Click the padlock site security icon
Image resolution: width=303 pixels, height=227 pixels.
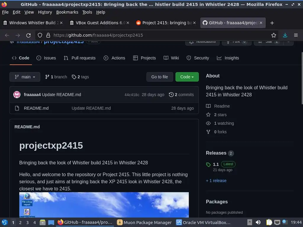[x=48, y=35]
